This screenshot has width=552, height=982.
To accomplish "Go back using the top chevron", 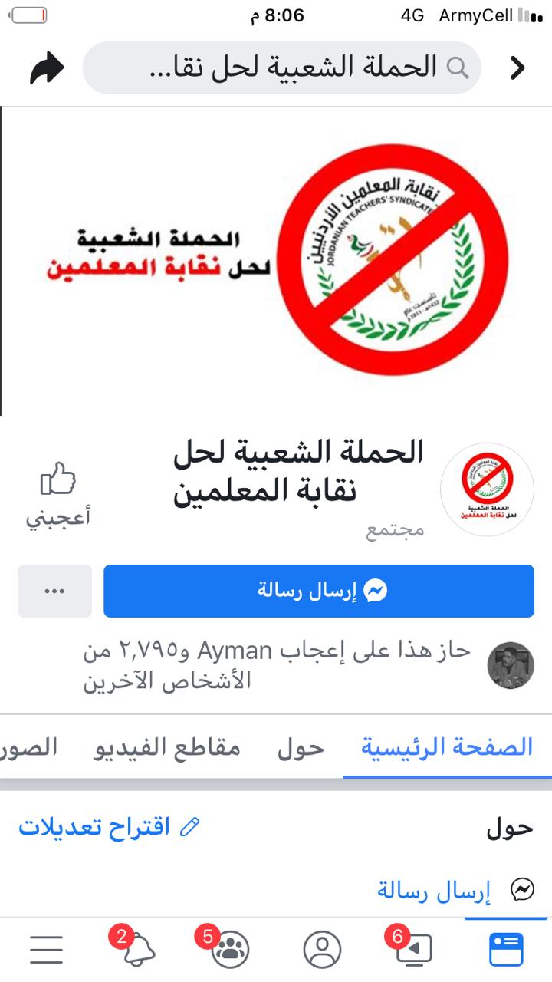I will point(517,68).
